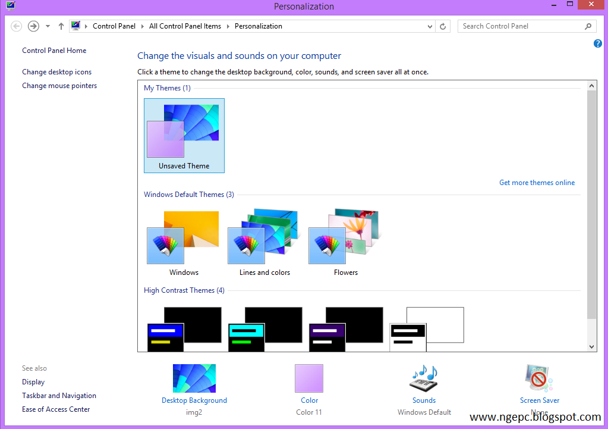Click the Help question mark icon
The height and width of the screenshot is (429, 608).
point(597,43)
